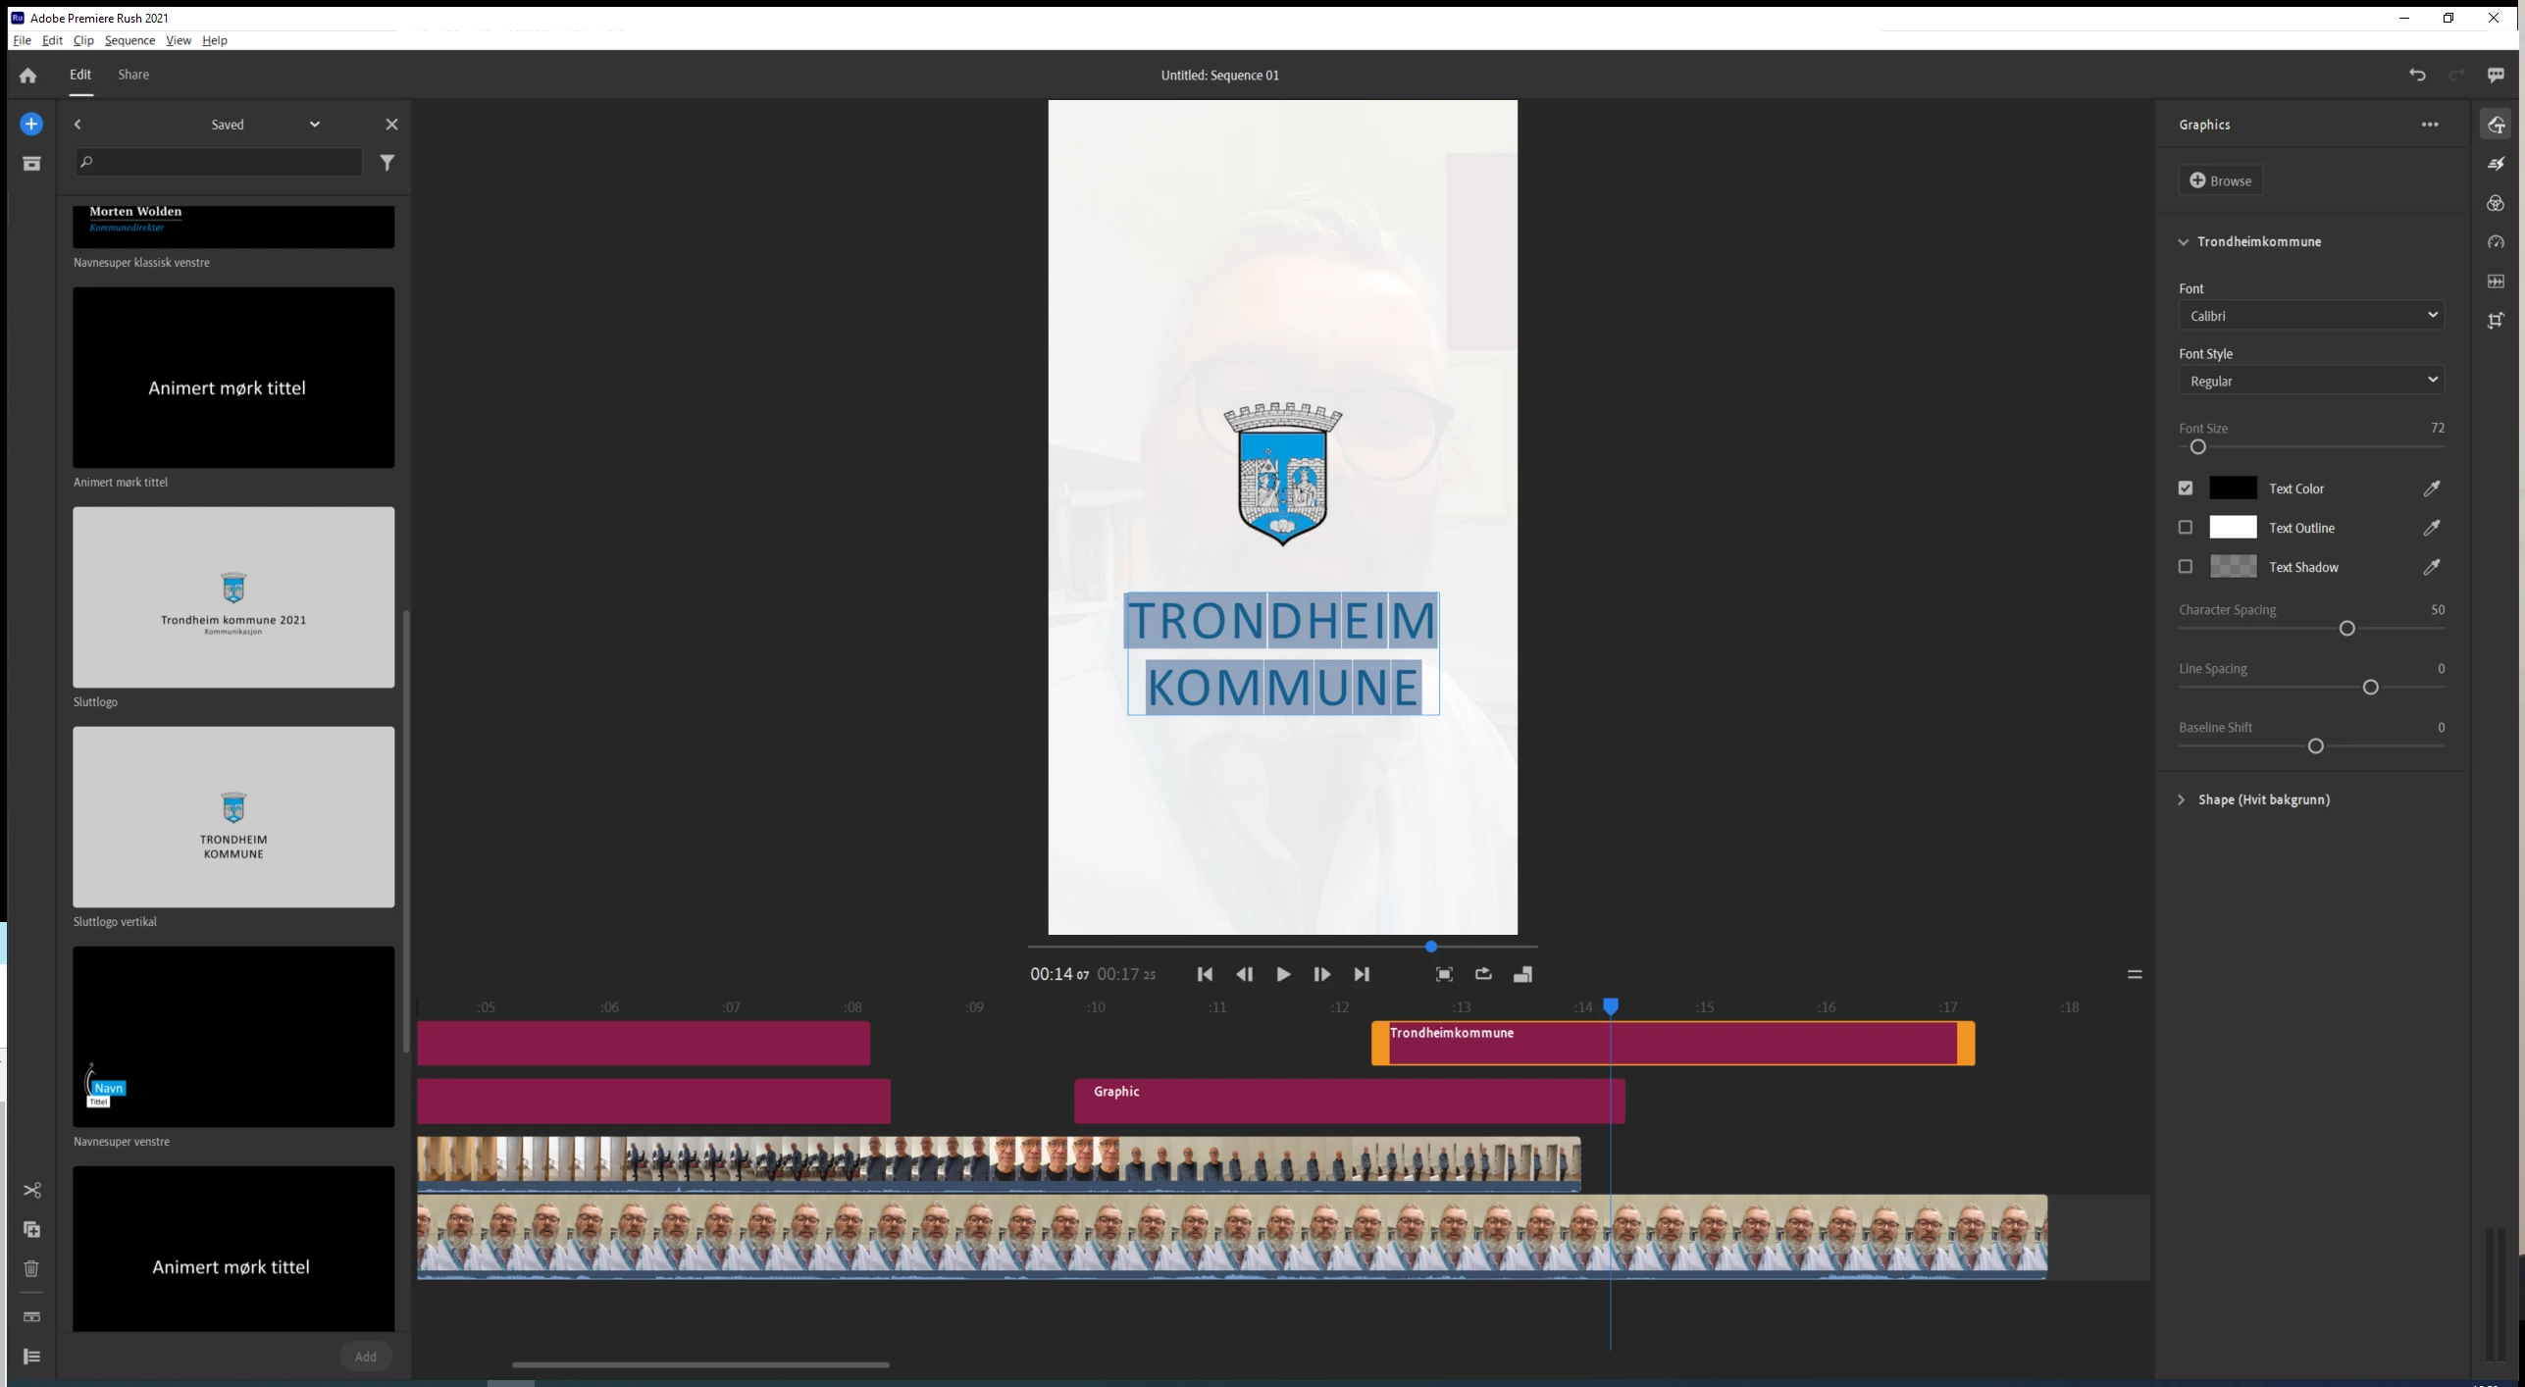Open the Font dropdown showing Calibri

[x=2310, y=316]
